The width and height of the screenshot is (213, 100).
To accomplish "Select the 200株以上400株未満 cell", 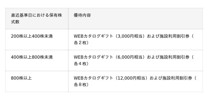I will 37,40.
